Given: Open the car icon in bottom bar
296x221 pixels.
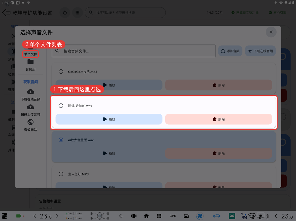Looking at the screenshot, I should click(x=186, y=216).
